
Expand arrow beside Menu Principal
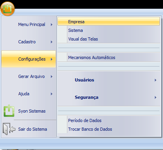(x=52, y=24)
